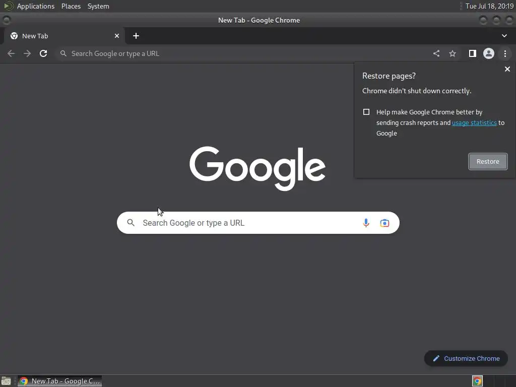Click the show desktop icon in taskbar

point(6,381)
